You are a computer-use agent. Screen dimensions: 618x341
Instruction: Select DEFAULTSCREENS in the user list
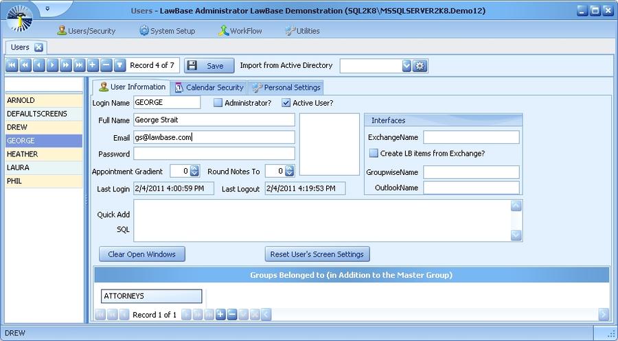coord(44,114)
